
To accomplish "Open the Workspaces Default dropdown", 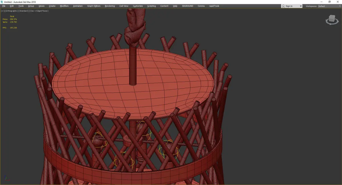I will [329, 6].
